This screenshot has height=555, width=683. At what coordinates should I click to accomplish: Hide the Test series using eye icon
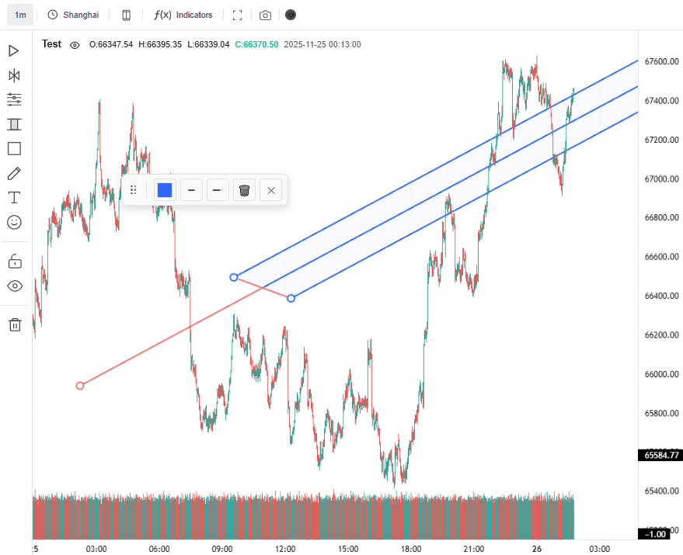pyautogui.click(x=75, y=45)
